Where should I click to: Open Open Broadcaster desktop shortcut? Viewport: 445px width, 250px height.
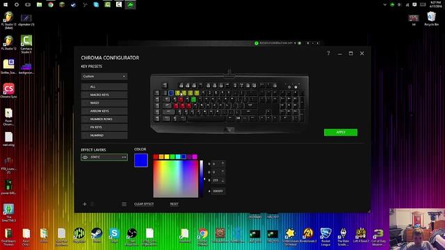(132, 236)
